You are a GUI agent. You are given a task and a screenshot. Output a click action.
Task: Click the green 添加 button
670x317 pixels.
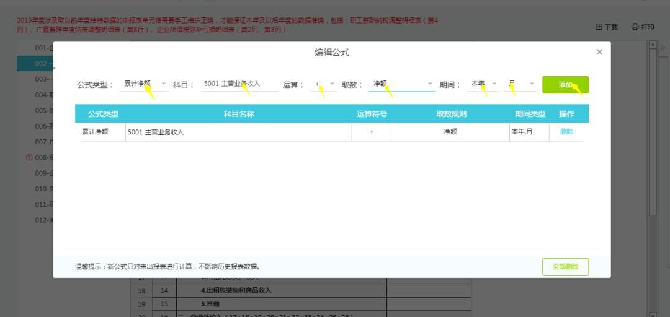click(x=565, y=84)
